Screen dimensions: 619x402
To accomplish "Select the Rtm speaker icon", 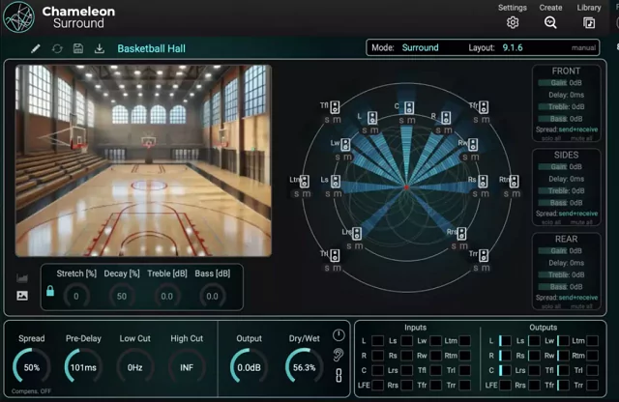I will (514, 182).
